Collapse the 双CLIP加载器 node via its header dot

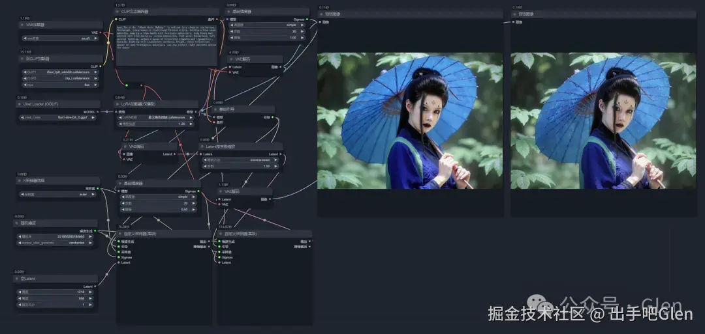23,59
